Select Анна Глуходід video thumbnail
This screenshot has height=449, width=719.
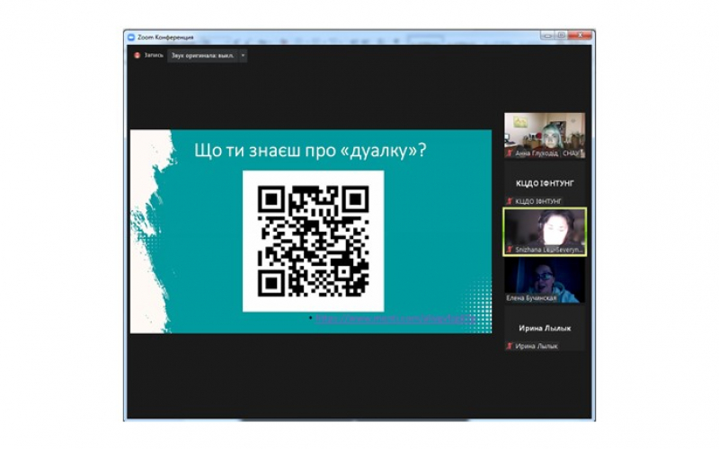[x=545, y=136]
